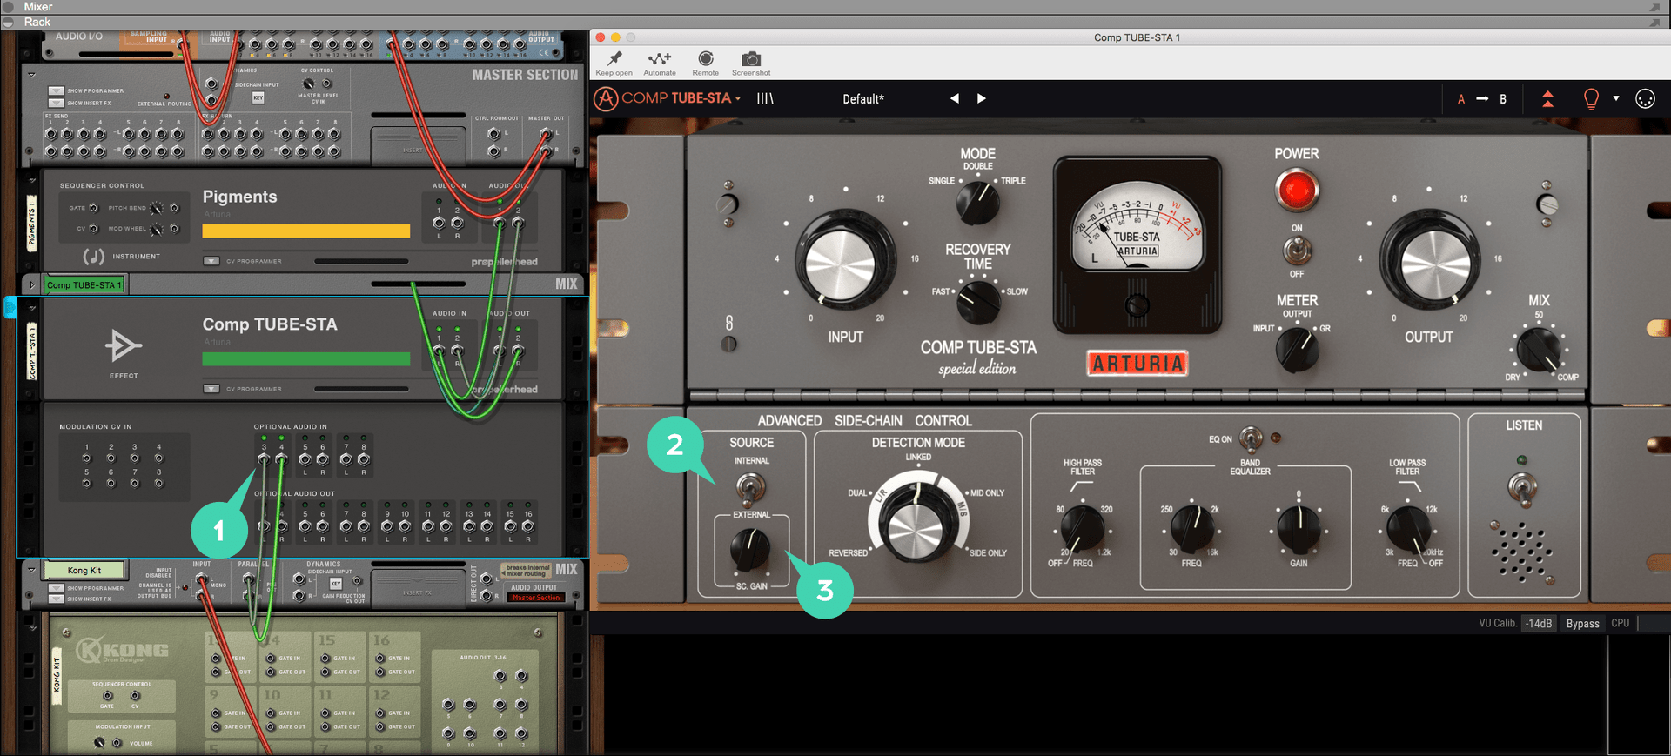
Task: Click the -14dB VU calibration value
Action: click(1539, 624)
